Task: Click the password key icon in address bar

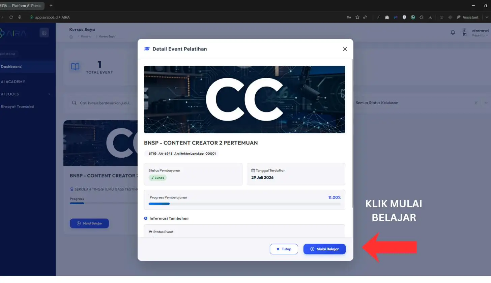Action: [349, 17]
